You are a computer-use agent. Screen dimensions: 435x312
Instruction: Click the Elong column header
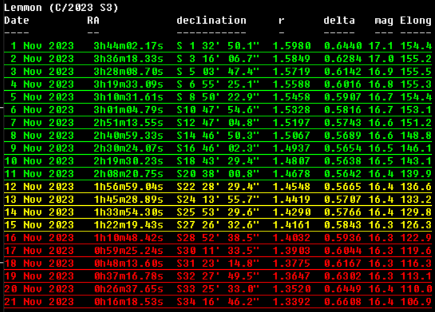pos(416,20)
